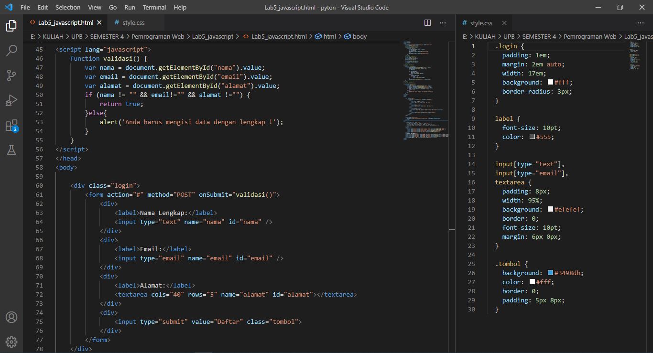Open the Testing view flask icon
The width and height of the screenshot is (653, 353).
(x=11, y=150)
